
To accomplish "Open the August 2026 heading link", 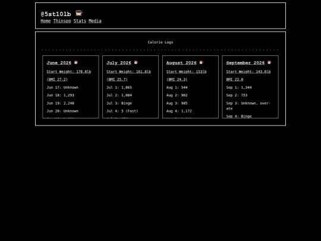I will click(x=181, y=62).
